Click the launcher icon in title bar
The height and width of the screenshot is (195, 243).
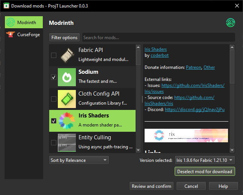coord(6,6)
